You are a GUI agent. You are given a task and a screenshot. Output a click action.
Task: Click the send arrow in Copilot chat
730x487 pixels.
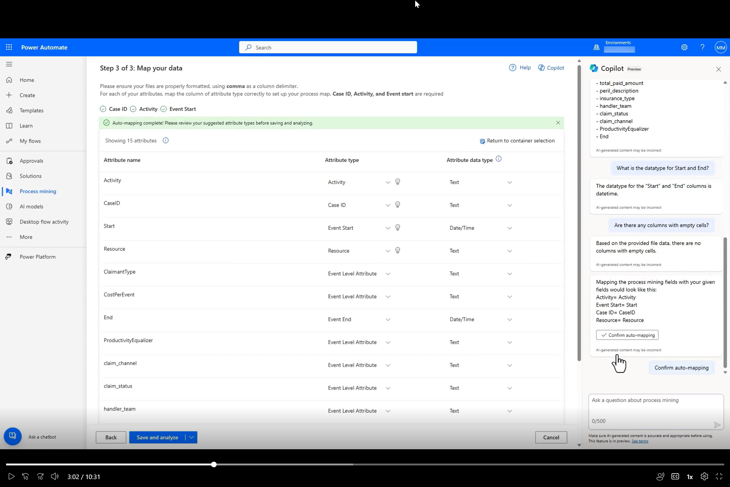[x=717, y=425]
